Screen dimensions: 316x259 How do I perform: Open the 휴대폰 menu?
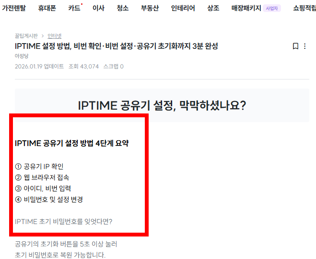click(x=47, y=8)
